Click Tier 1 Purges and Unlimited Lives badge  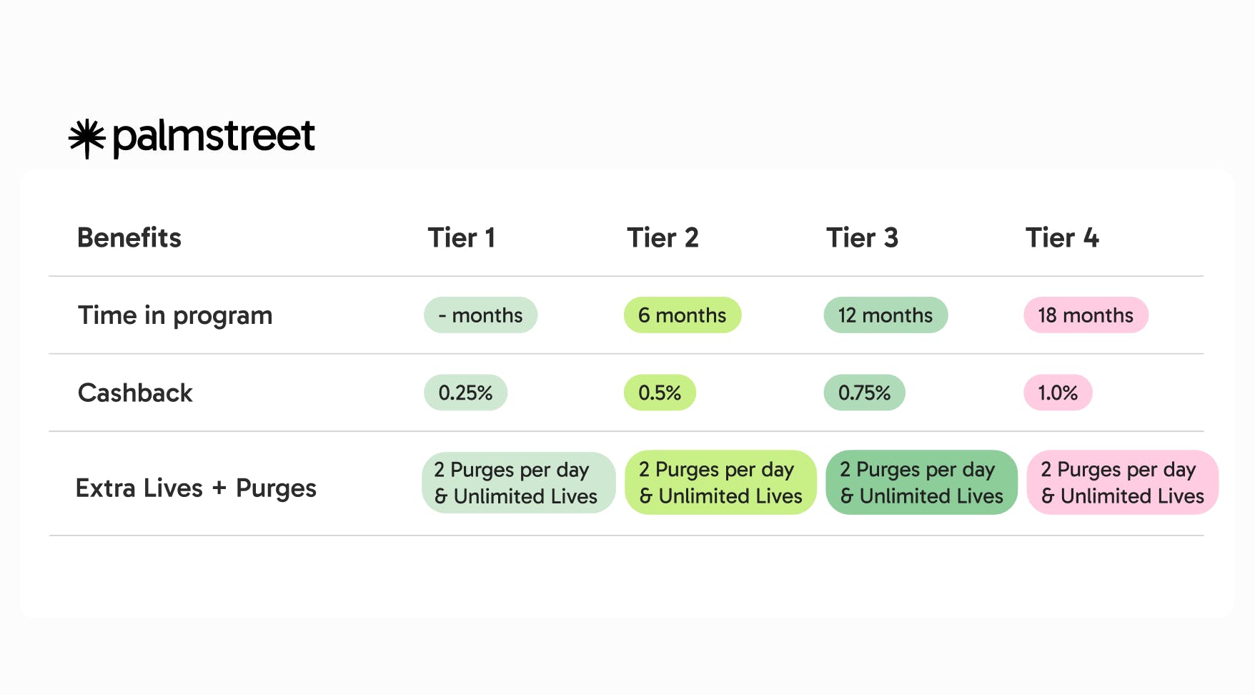[x=518, y=483]
